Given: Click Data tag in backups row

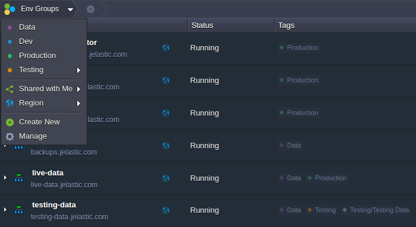Looking at the screenshot, I should point(290,146).
